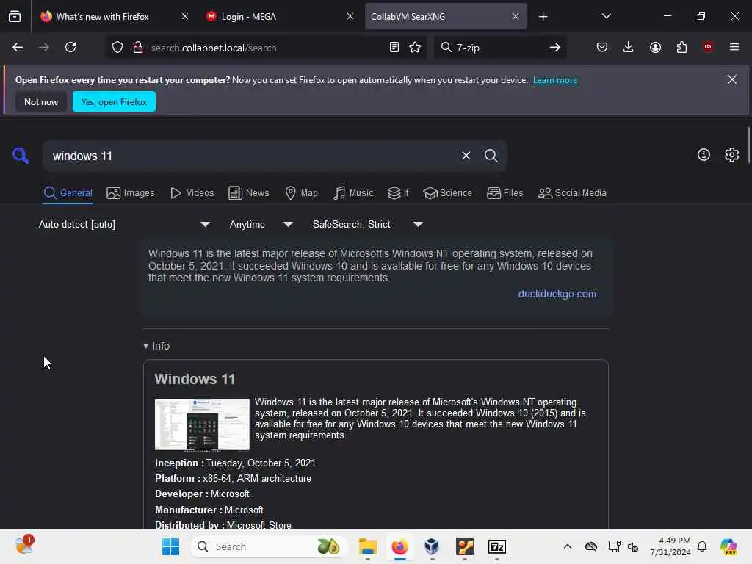Switch to Map search category
This screenshot has height=564, width=752.
(x=301, y=193)
